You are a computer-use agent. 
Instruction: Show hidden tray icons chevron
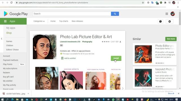[156, 100]
